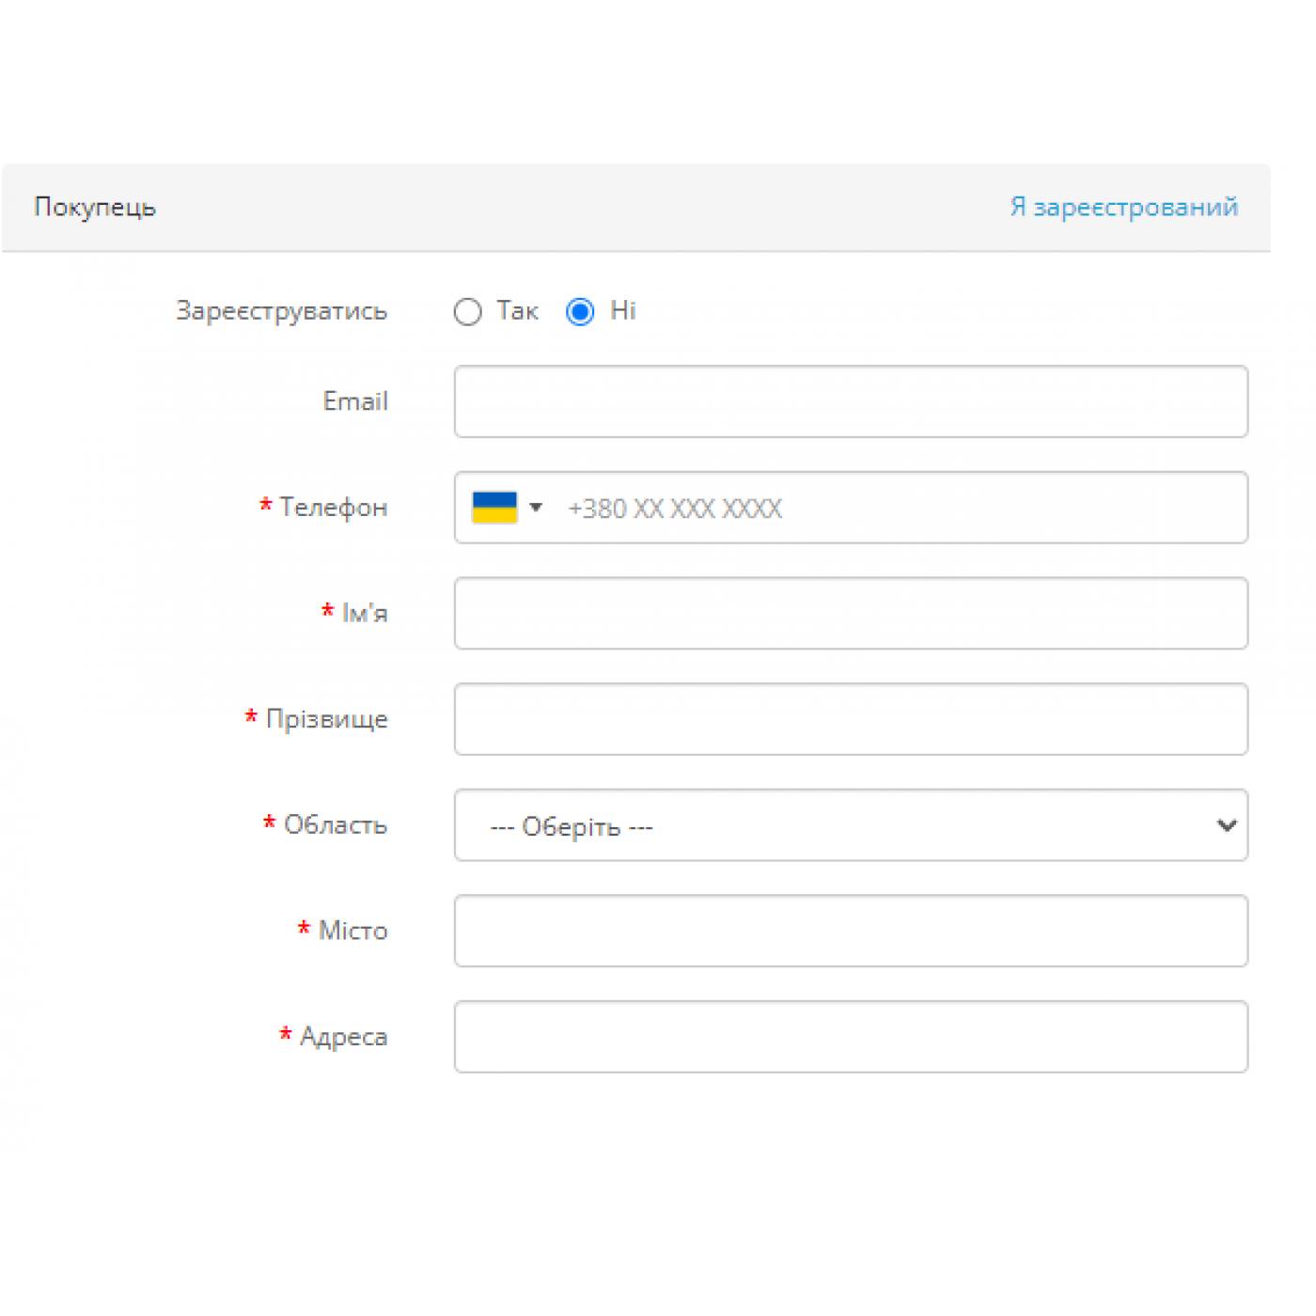Click the Ukrainian flag icon
Viewport: 1316px width, 1316px height.
point(494,508)
